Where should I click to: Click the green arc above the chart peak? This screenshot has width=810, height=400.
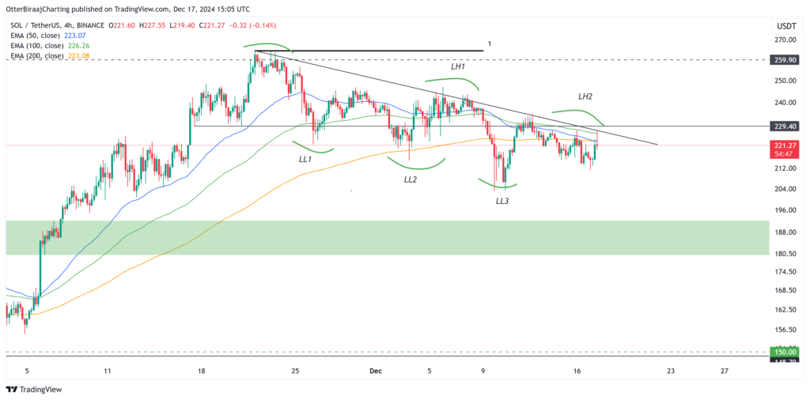coord(265,46)
